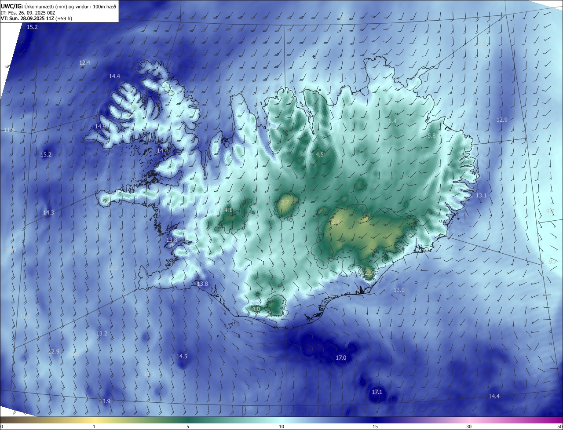Click the yellow segment of the color scale
Image resolution: width=563 pixels, height=430 pixels.
pyautogui.click(x=94, y=420)
